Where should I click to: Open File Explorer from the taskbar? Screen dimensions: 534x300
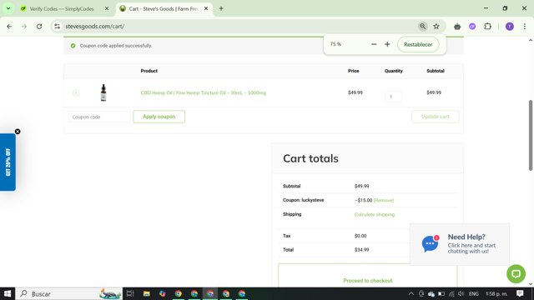pyautogui.click(x=147, y=293)
